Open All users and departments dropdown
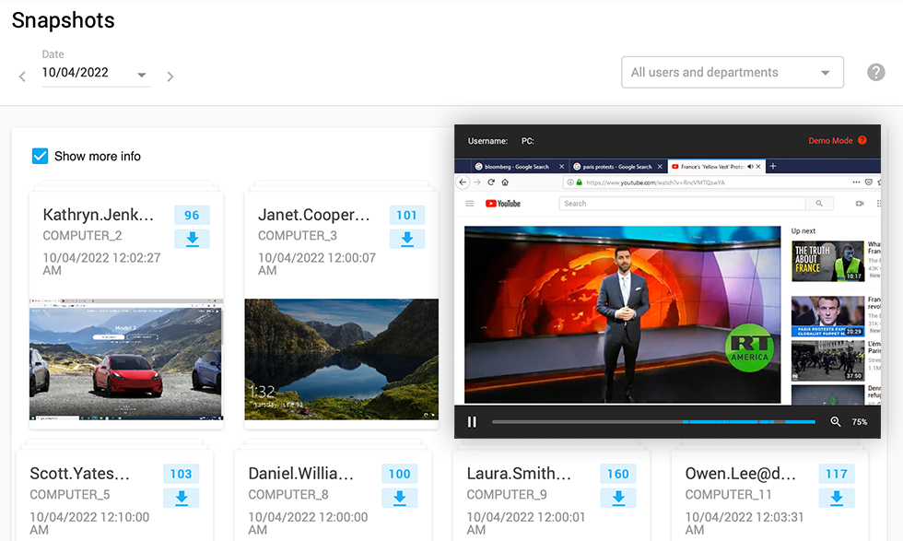Image resolution: width=903 pixels, height=541 pixels. click(732, 73)
